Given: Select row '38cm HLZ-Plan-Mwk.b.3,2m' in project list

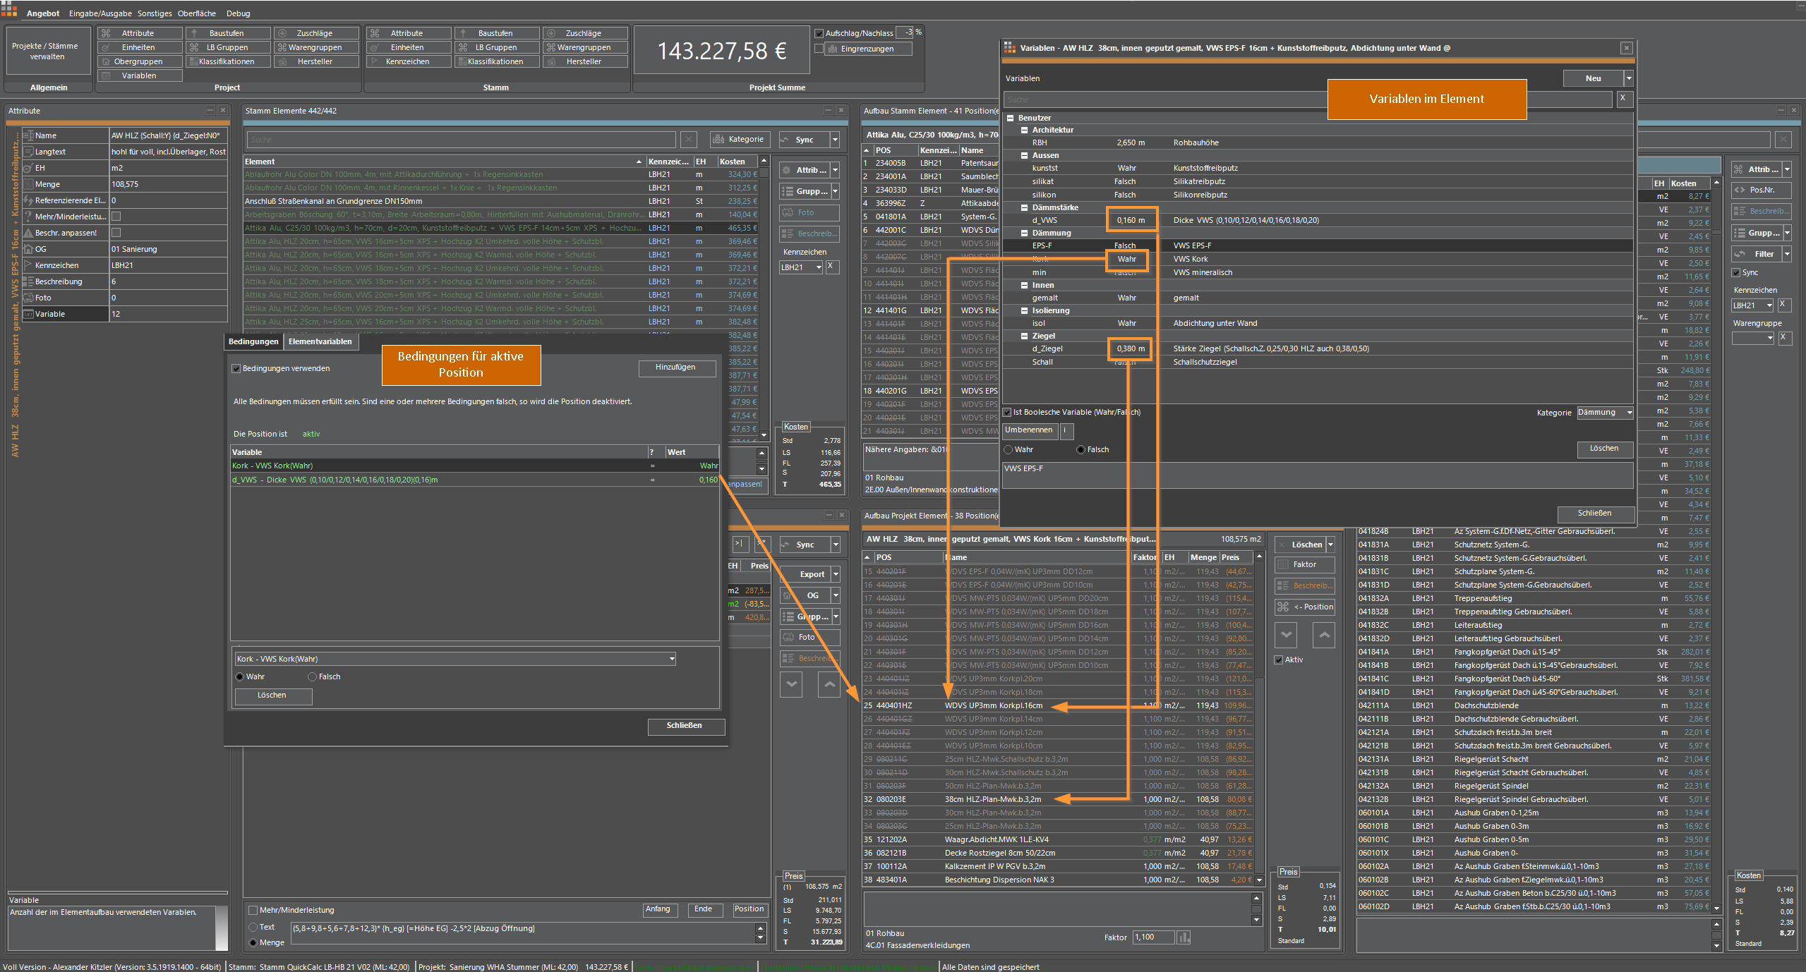Looking at the screenshot, I should coord(1059,799).
